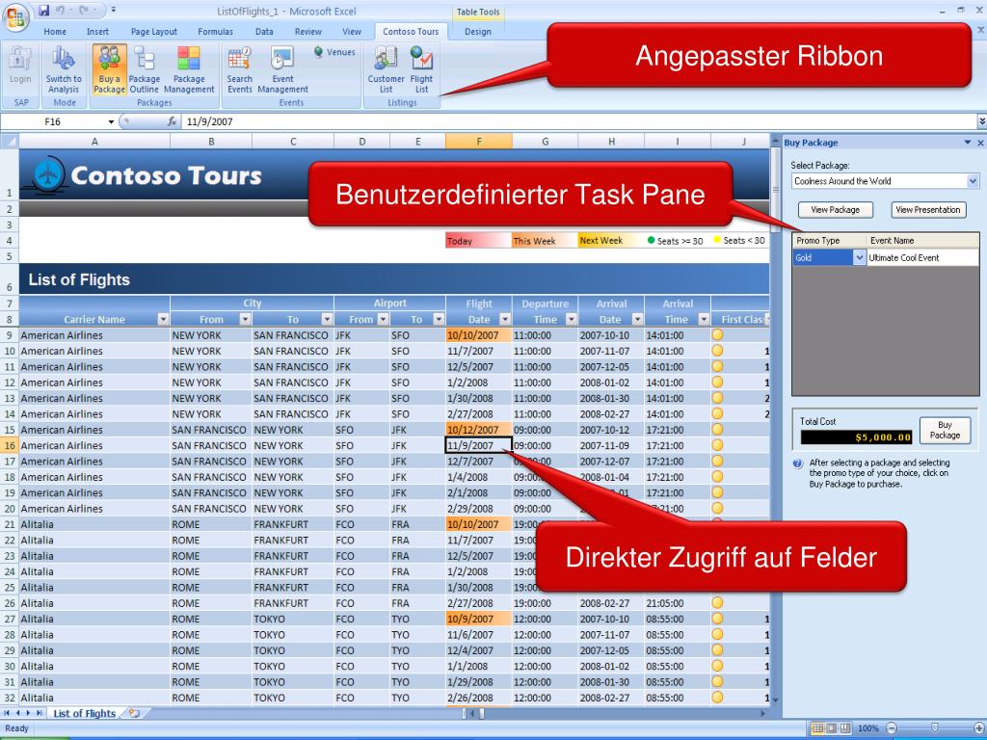This screenshot has height=740, width=987.
Task: Open the Buy Package pane options arrow
Action: point(968,143)
